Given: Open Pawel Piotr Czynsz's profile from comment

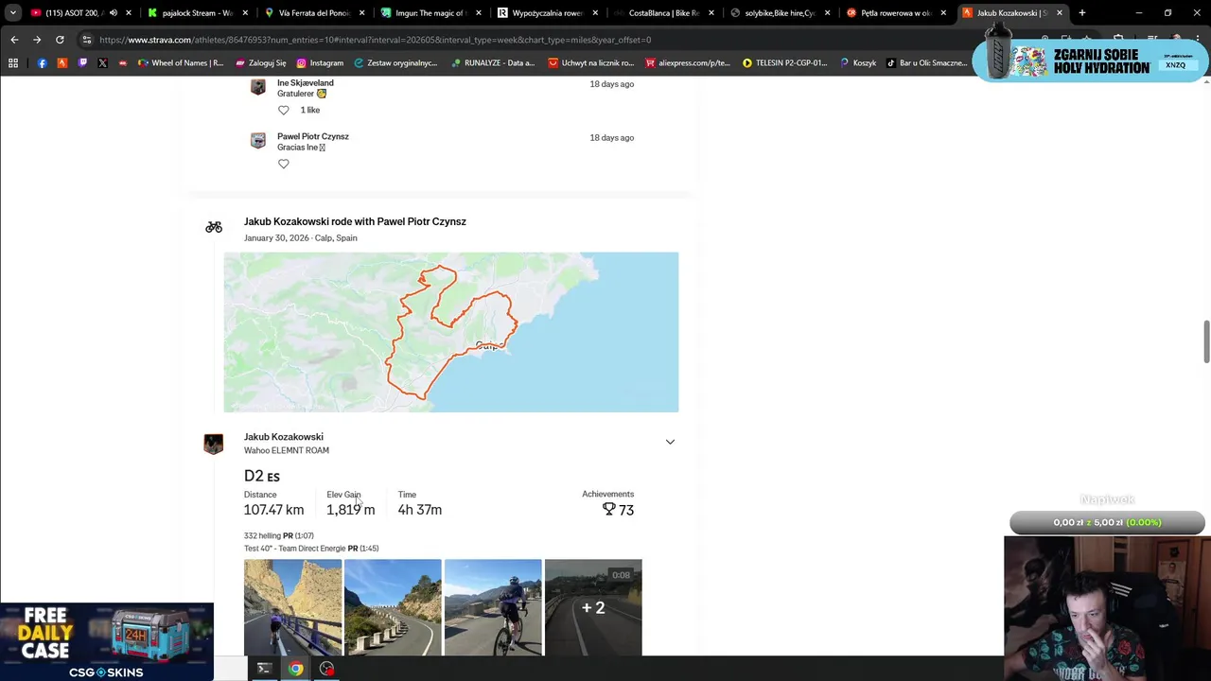Looking at the screenshot, I should [312, 136].
